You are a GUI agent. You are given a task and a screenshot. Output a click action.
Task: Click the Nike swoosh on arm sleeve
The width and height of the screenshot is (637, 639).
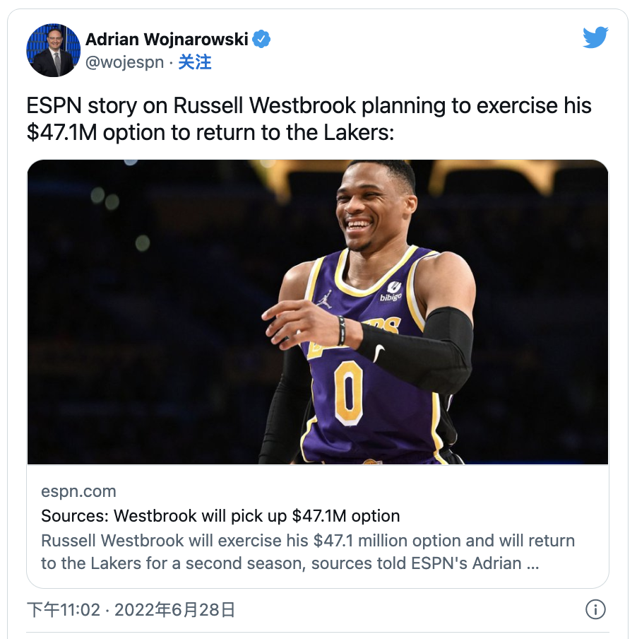click(x=379, y=352)
